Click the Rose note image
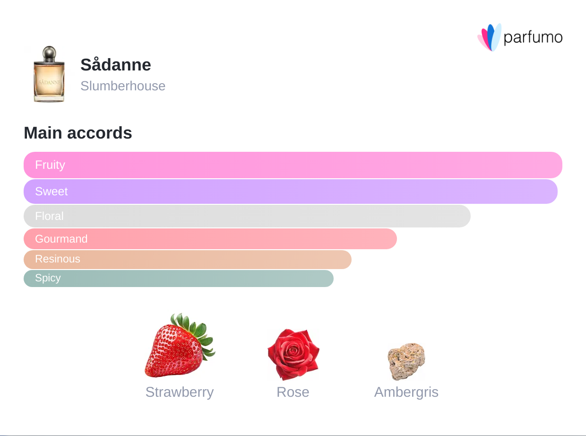 [x=293, y=355]
